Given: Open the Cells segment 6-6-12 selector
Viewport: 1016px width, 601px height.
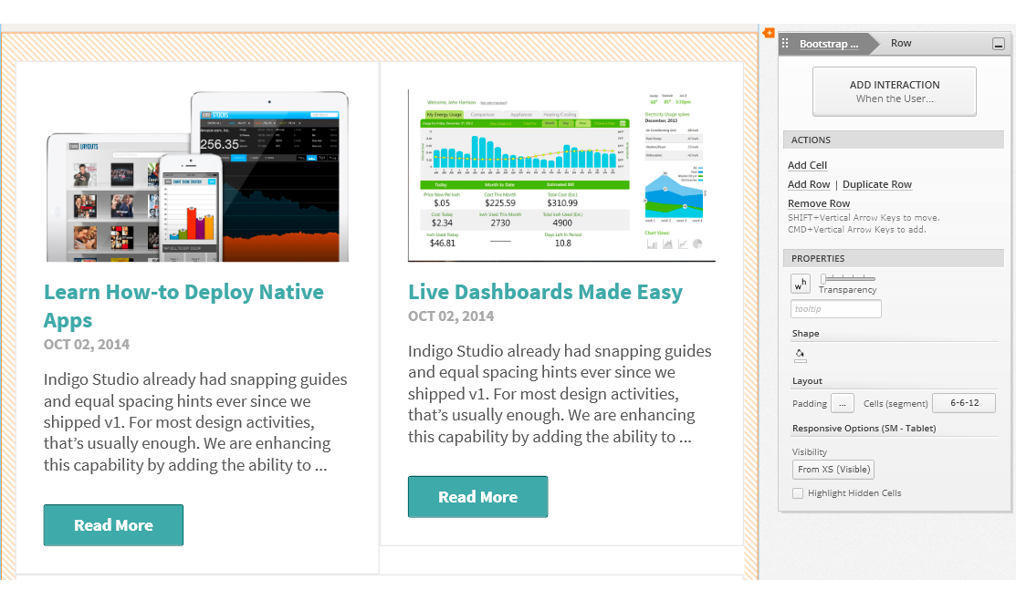Looking at the screenshot, I should (x=964, y=403).
